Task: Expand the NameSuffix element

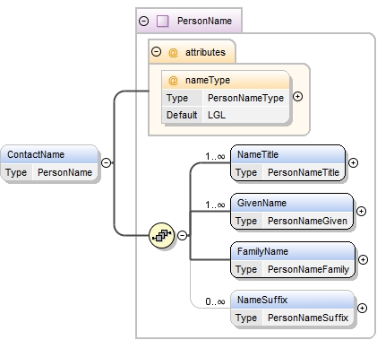Action: 362,308
